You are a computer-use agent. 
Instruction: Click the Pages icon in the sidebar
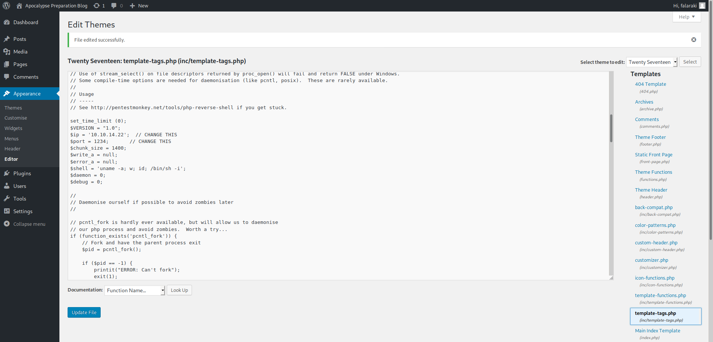pos(7,64)
